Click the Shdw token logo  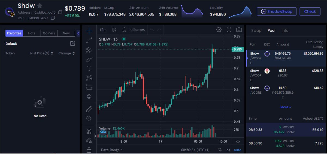10,11
